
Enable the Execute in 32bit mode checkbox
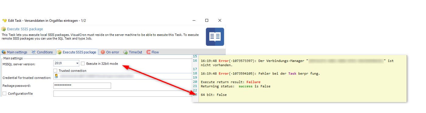(83, 64)
